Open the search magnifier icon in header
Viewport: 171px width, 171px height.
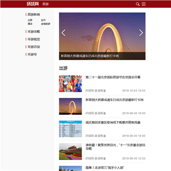point(138,4)
